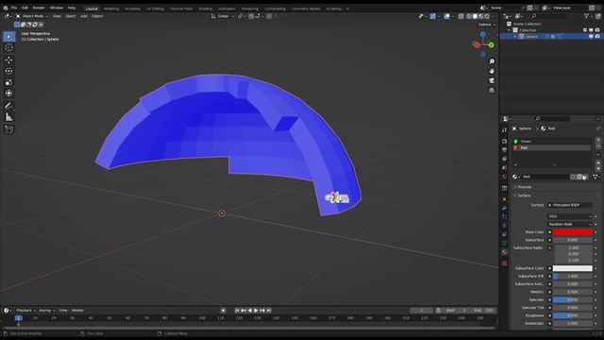Toggle viewport overlays
This screenshot has height=340, width=604.
(x=446, y=17)
